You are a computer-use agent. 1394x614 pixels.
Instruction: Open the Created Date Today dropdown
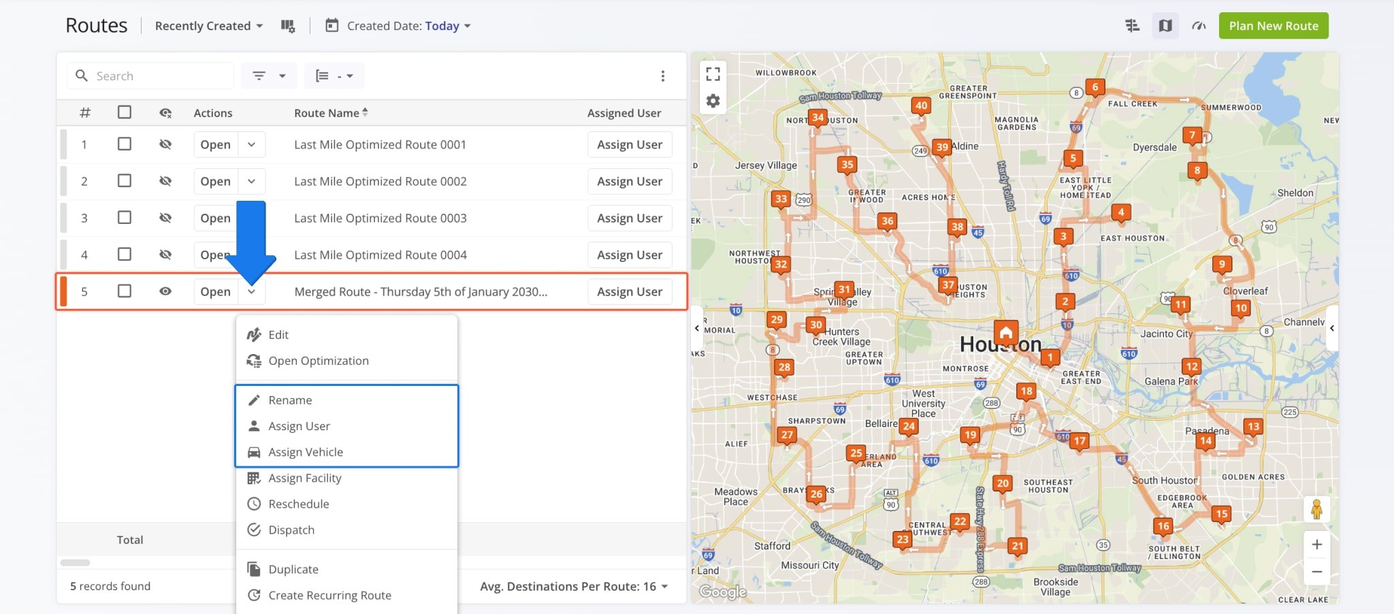447,25
